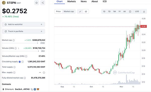Switch to candlestick chart style
The width and height of the screenshot is (151, 92).
pos(86,11)
